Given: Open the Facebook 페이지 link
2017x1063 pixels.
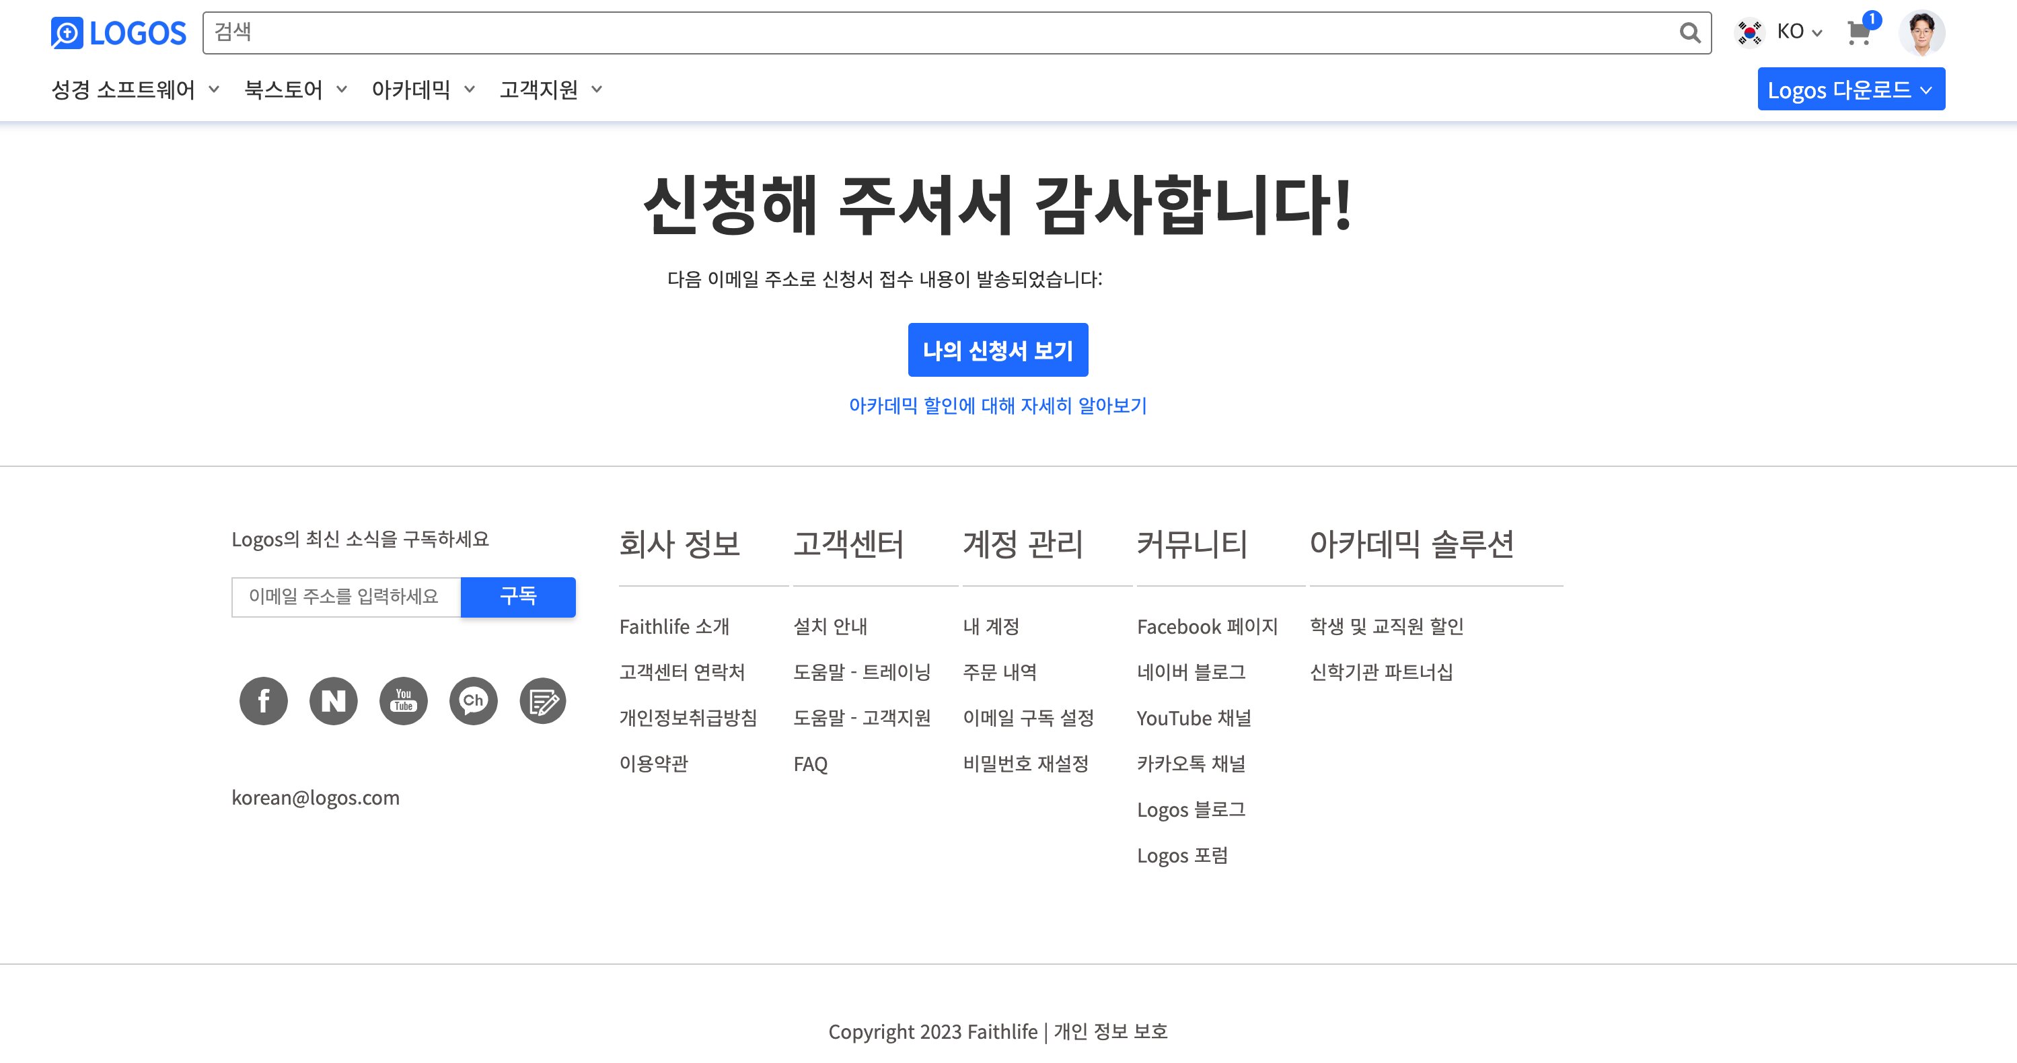Looking at the screenshot, I should coord(1208,626).
